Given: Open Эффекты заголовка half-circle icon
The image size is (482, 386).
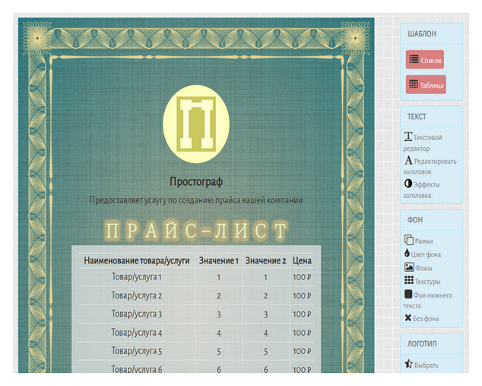Looking at the screenshot, I should 408,183.
